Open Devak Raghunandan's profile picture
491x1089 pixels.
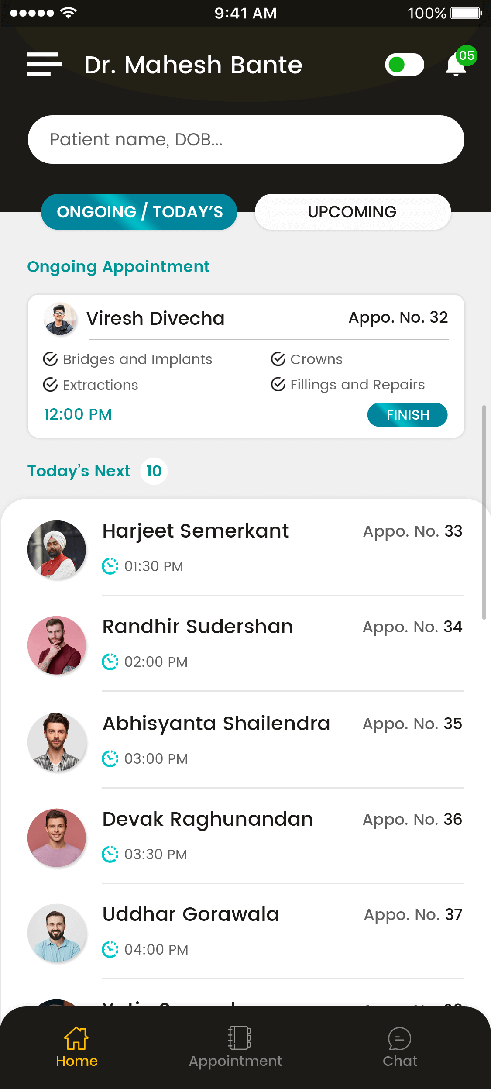click(57, 837)
